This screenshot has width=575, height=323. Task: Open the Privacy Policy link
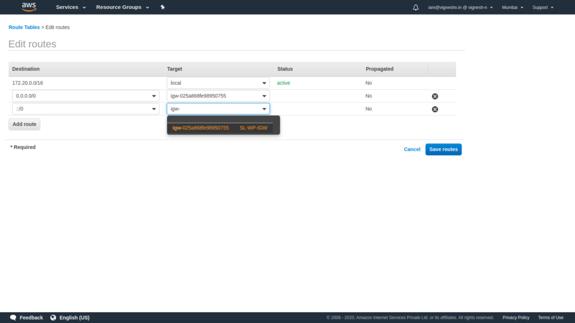516,317
